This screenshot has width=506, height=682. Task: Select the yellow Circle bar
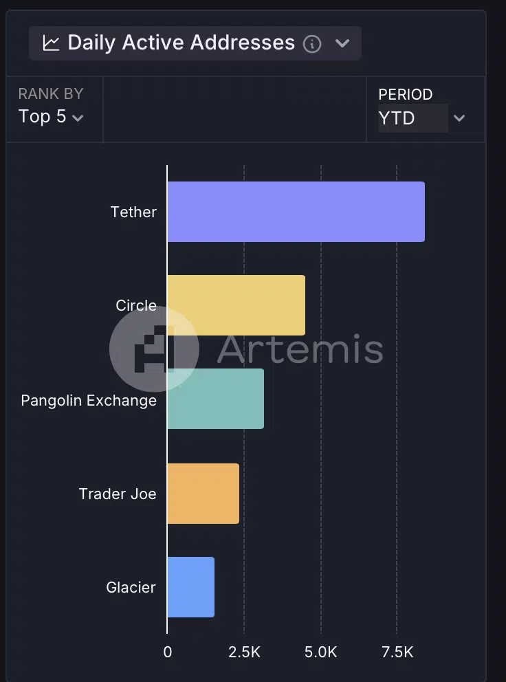pos(236,305)
